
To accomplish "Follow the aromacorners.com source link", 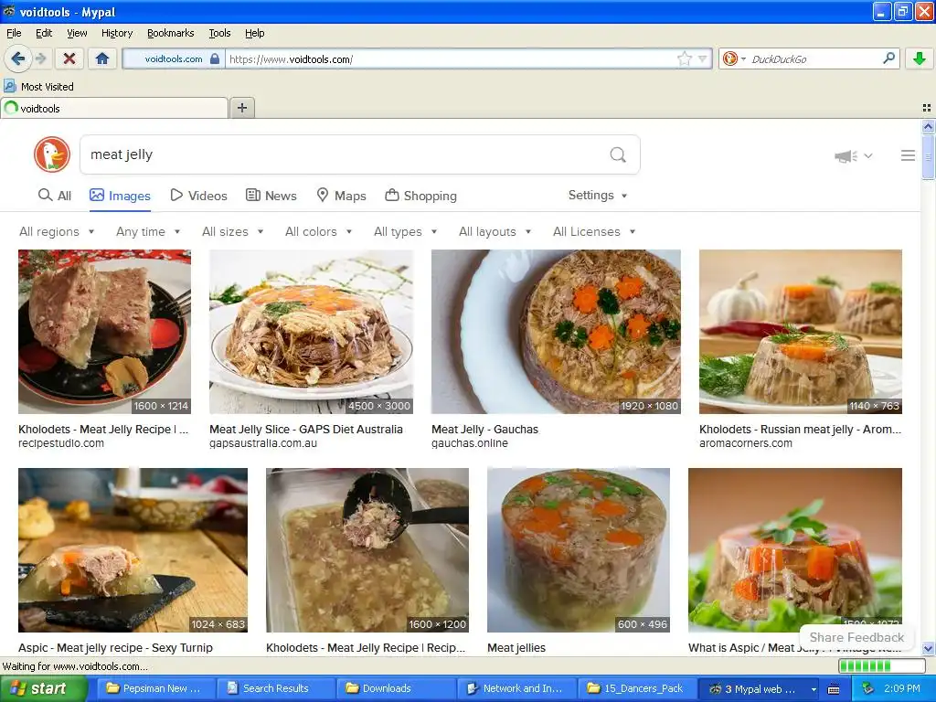I will (746, 443).
